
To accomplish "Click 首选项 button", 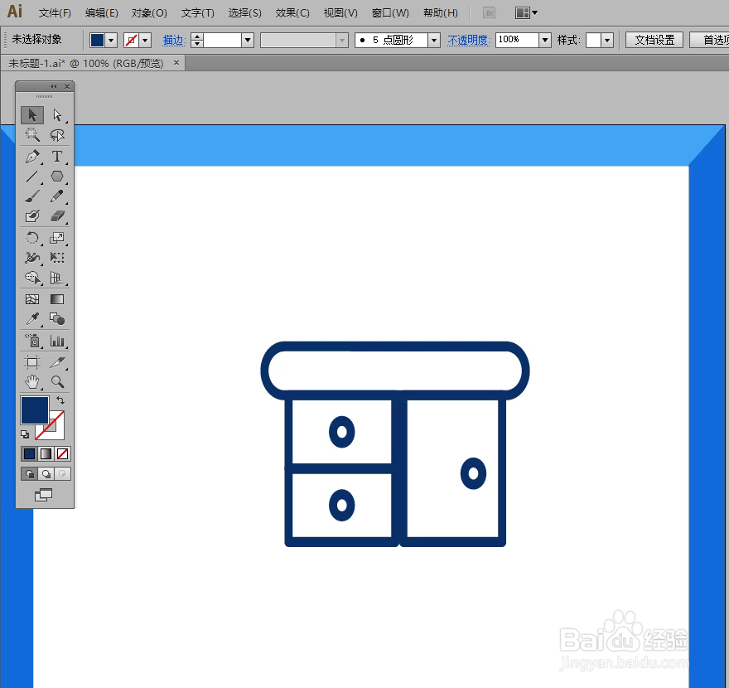I will pos(710,40).
